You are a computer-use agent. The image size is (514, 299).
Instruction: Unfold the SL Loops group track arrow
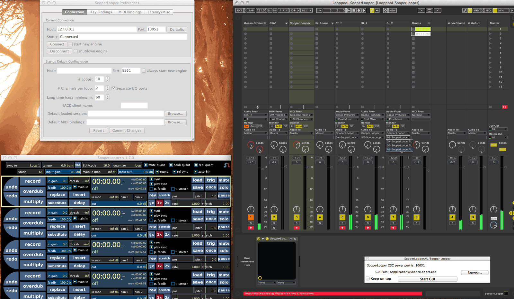tap(332, 23)
